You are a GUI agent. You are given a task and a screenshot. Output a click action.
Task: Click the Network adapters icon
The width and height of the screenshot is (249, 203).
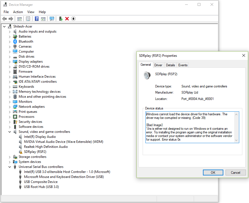(15, 107)
